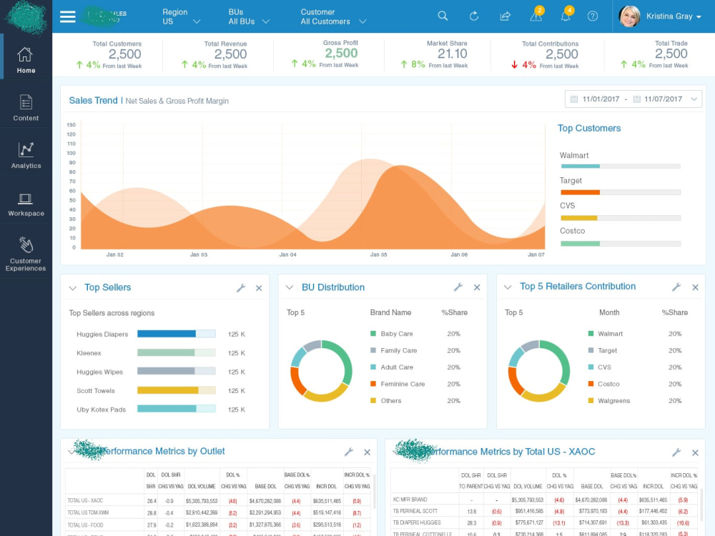Open the Sales Trend date range dropdown

point(694,99)
